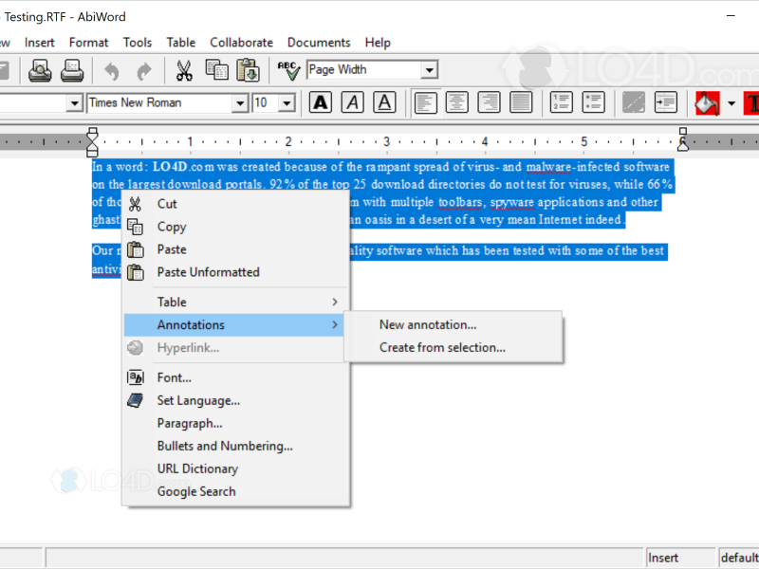Click the Print toolbar icon
The width and height of the screenshot is (759, 569).
(x=72, y=70)
